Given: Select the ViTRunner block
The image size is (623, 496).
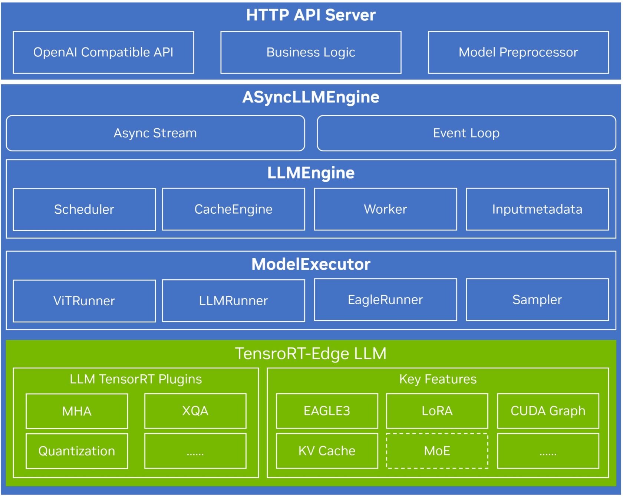Looking at the screenshot, I should [x=84, y=301].
